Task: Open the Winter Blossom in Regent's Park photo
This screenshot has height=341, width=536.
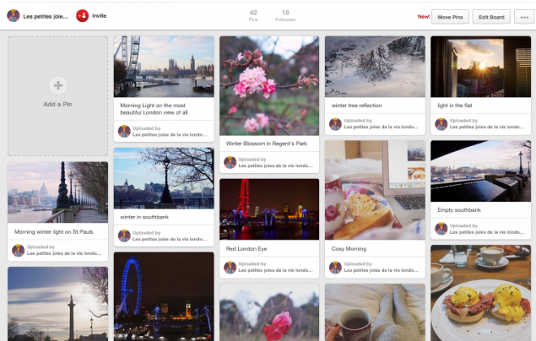Action: tap(269, 85)
